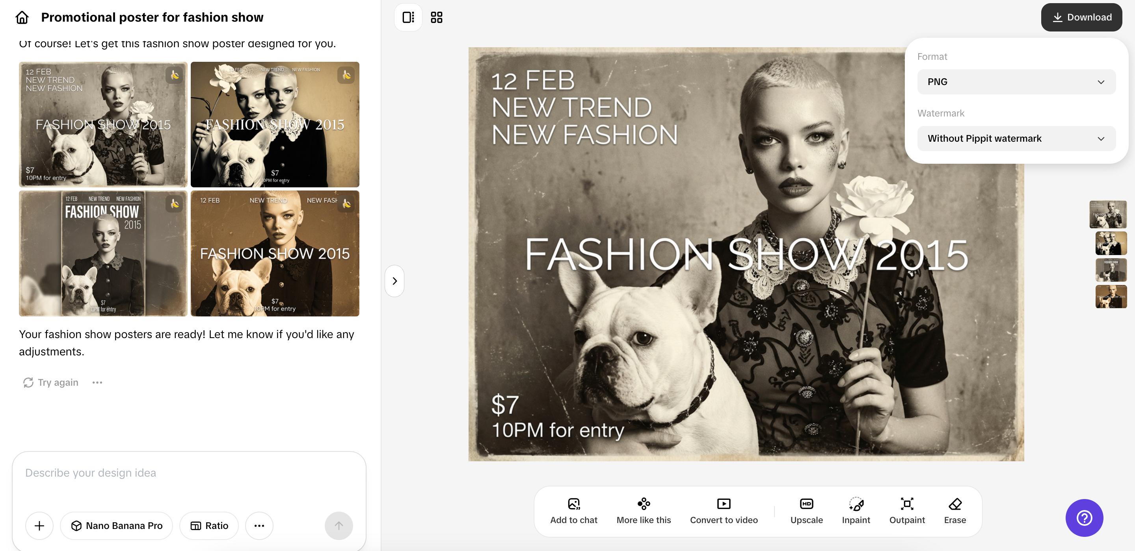The image size is (1135, 551).
Task: Open extra options menu in prompt bar
Action: pyautogui.click(x=259, y=525)
